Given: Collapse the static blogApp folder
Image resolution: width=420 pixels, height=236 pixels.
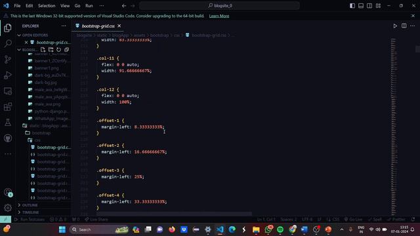Looking at the screenshot, I should point(47,126).
